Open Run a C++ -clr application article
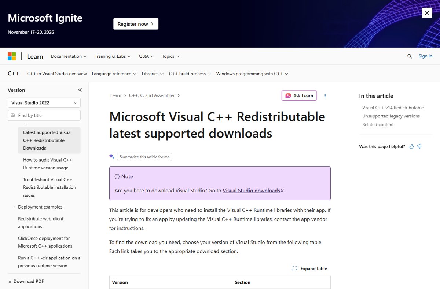This screenshot has height=289, width=440. (49, 262)
